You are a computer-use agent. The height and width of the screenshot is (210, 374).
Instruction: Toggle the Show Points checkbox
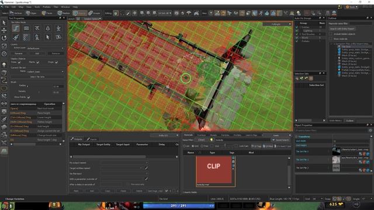29,97
